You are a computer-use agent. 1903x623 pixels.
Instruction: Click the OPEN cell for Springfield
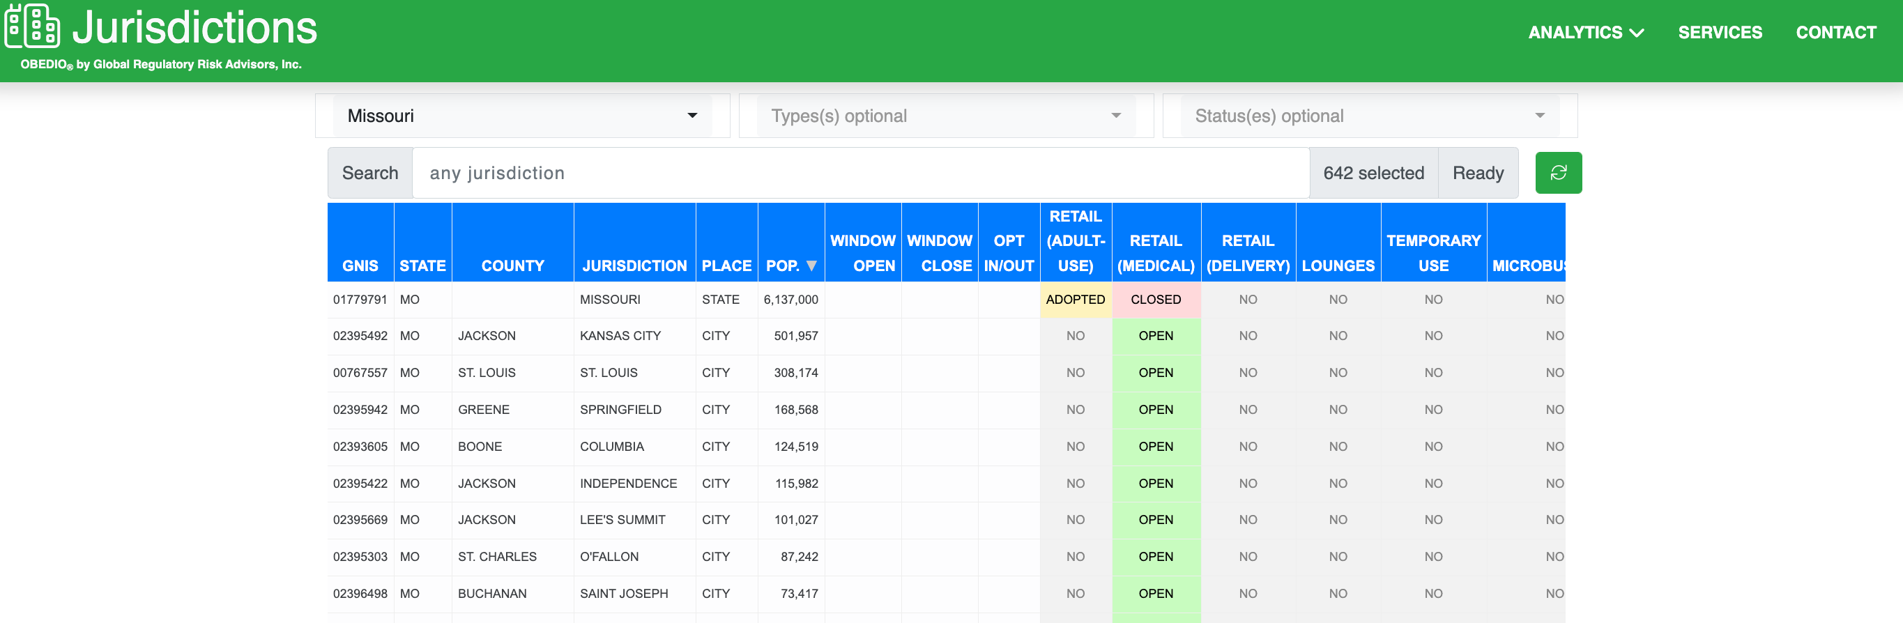[1156, 410]
